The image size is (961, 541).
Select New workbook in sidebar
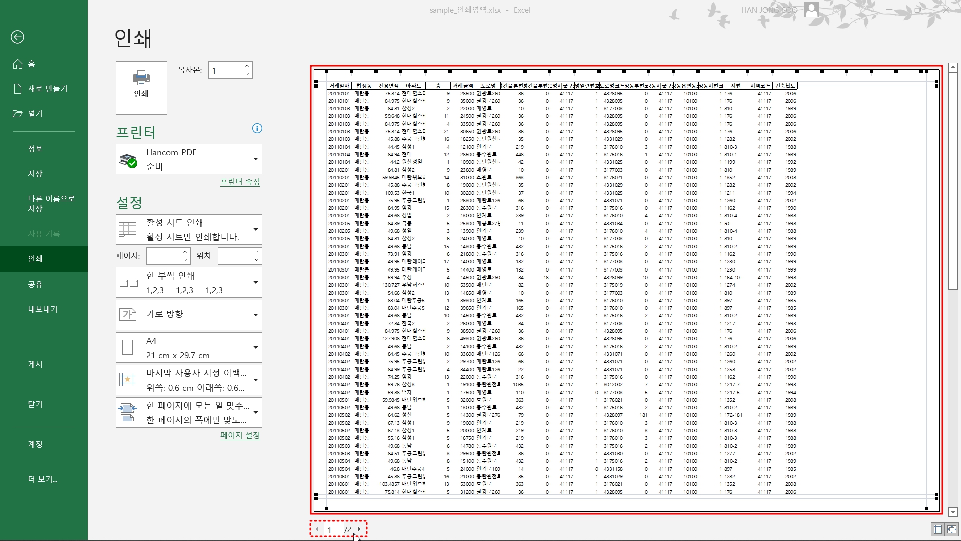(x=47, y=89)
